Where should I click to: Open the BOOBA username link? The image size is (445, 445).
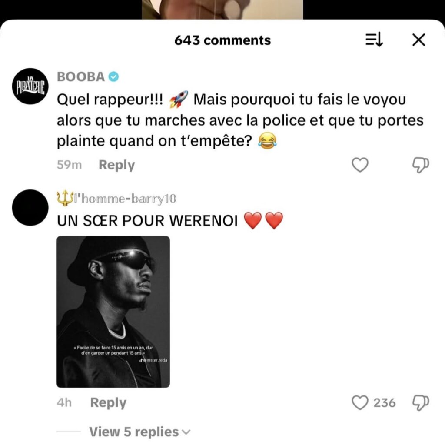pyautogui.click(x=81, y=76)
